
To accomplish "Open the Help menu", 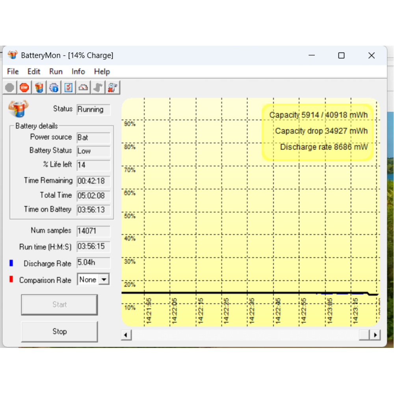I will pos(102,71).
